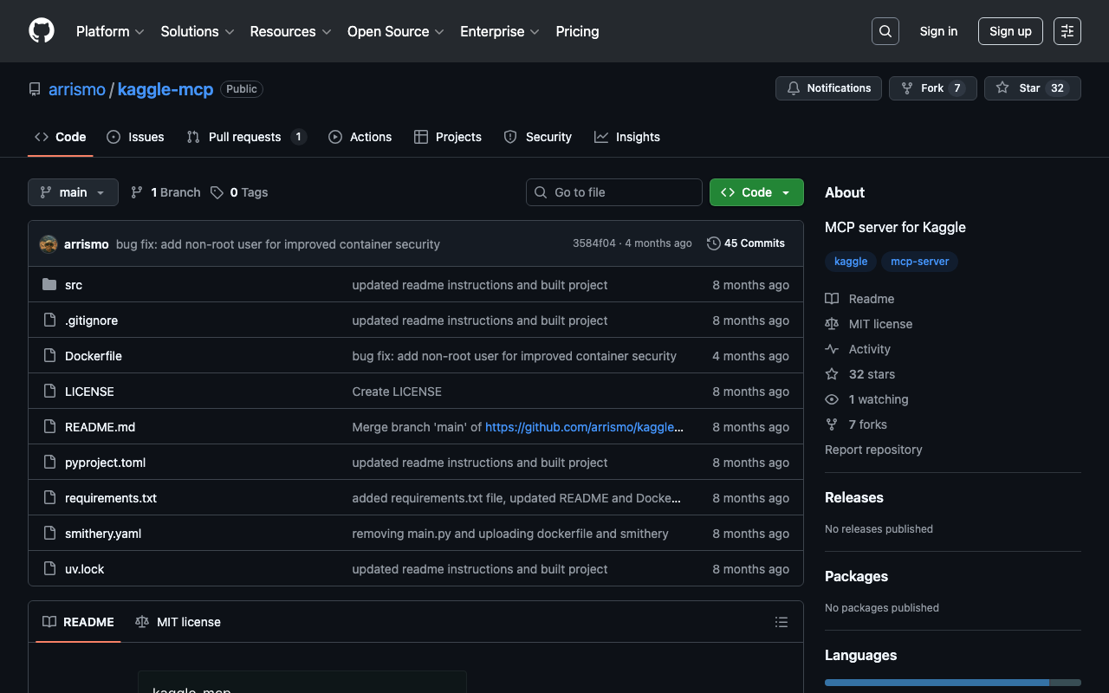Fork the repository
Image resolution: width=1109 pixels, height=693 pixels.
coord(932,88)
